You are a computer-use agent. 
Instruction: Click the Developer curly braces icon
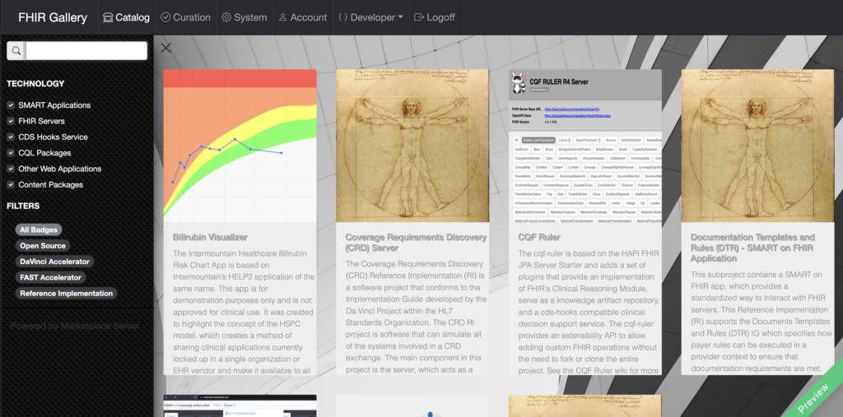coord(342,17)
